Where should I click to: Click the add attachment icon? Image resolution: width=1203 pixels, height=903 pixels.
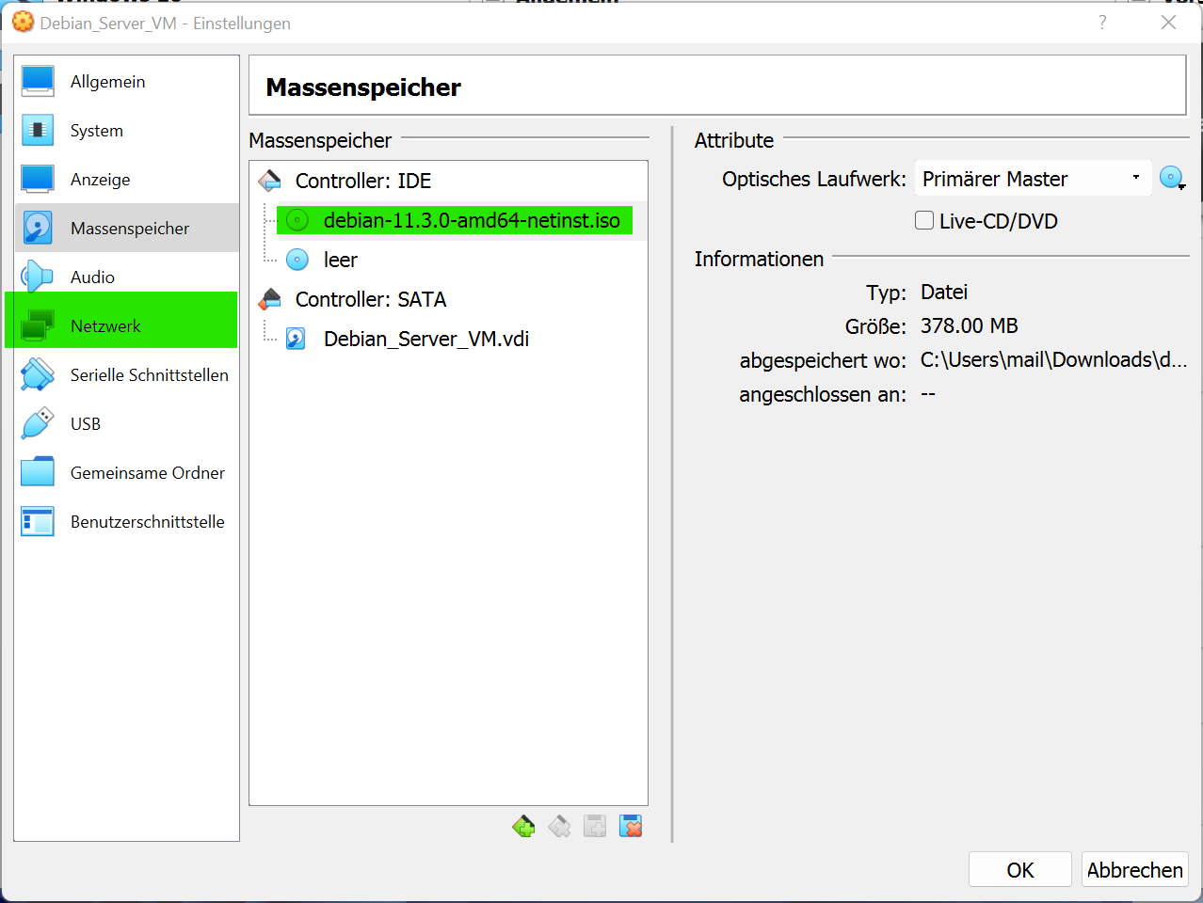[595, 827]
